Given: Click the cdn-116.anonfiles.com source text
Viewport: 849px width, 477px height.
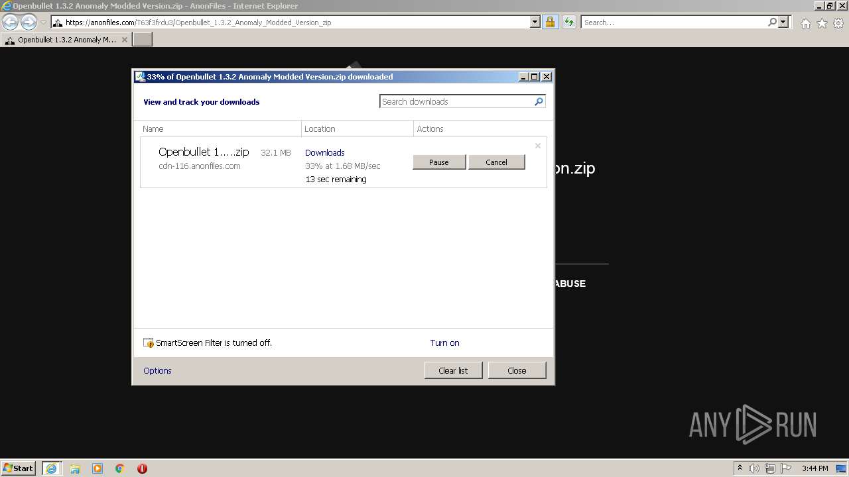Looking at the screenshot, I should (200, 166).
